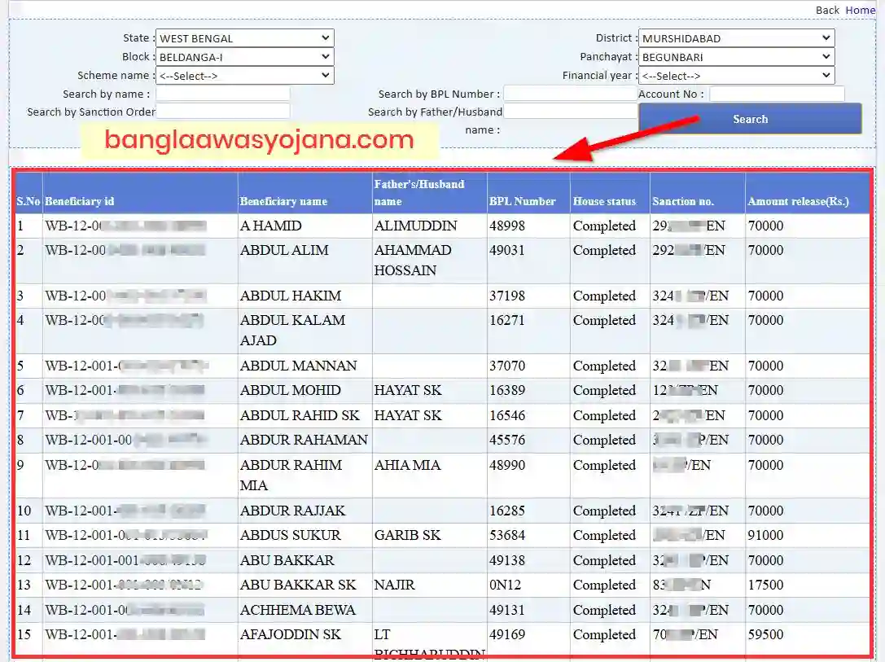Focus the Search by BPL Number field
885x662 pixels.
[570, 94]
